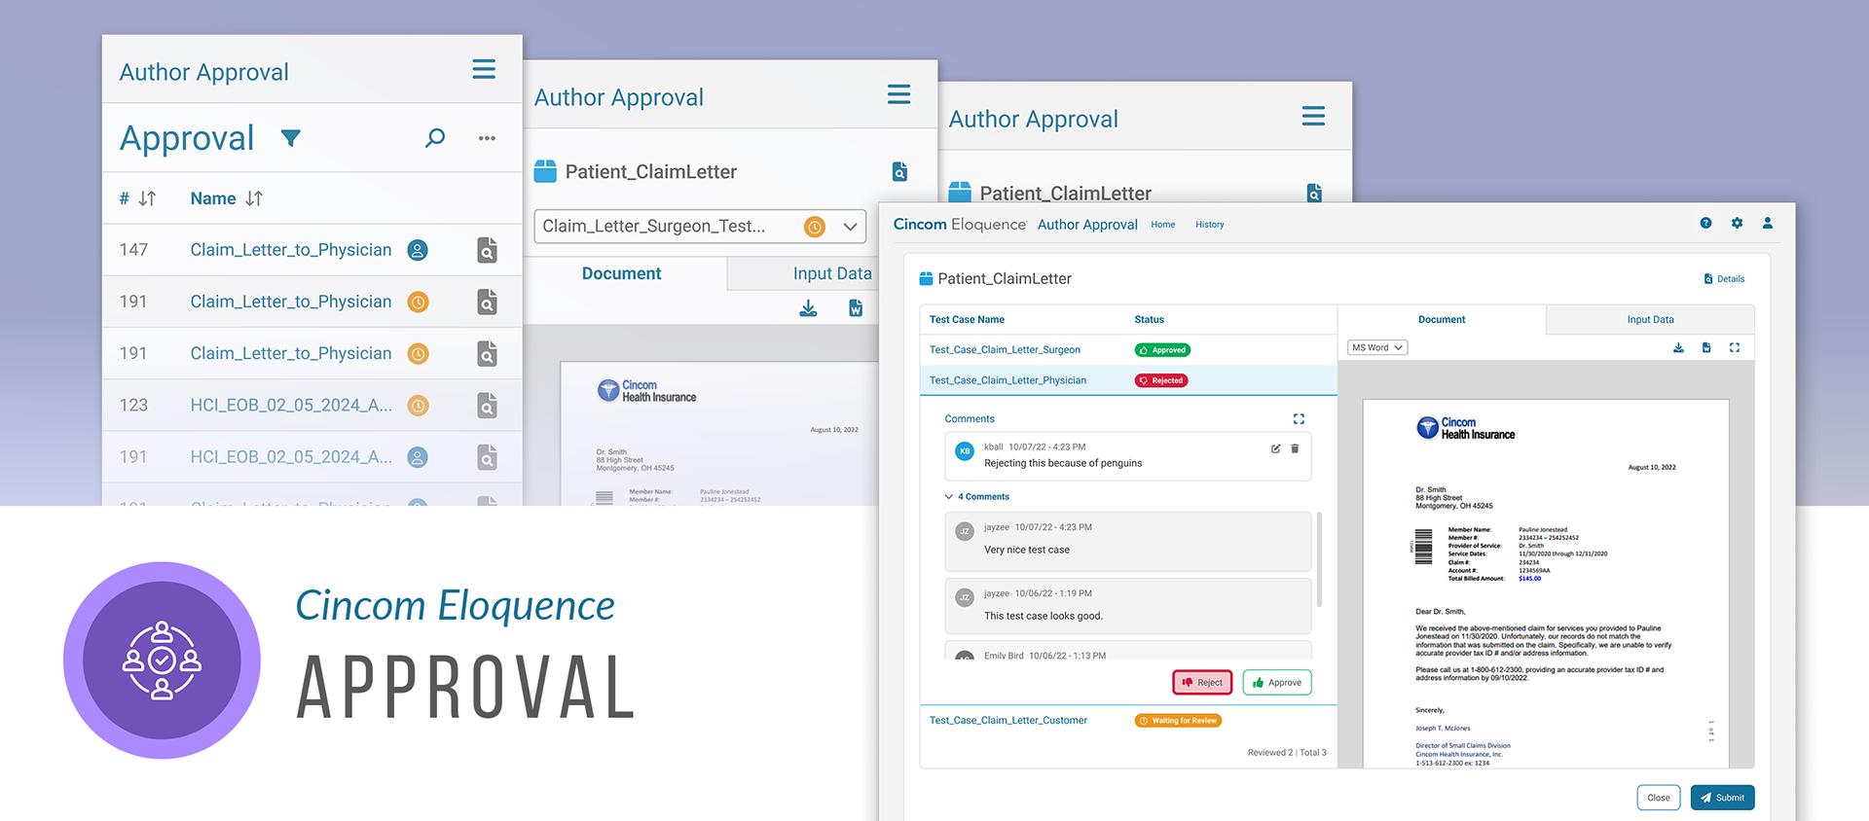Select Test_Case_Claim_Letter_Surgeon row
The image size is (1869, 821).
pyautogui.click(x=1128, y=350)
